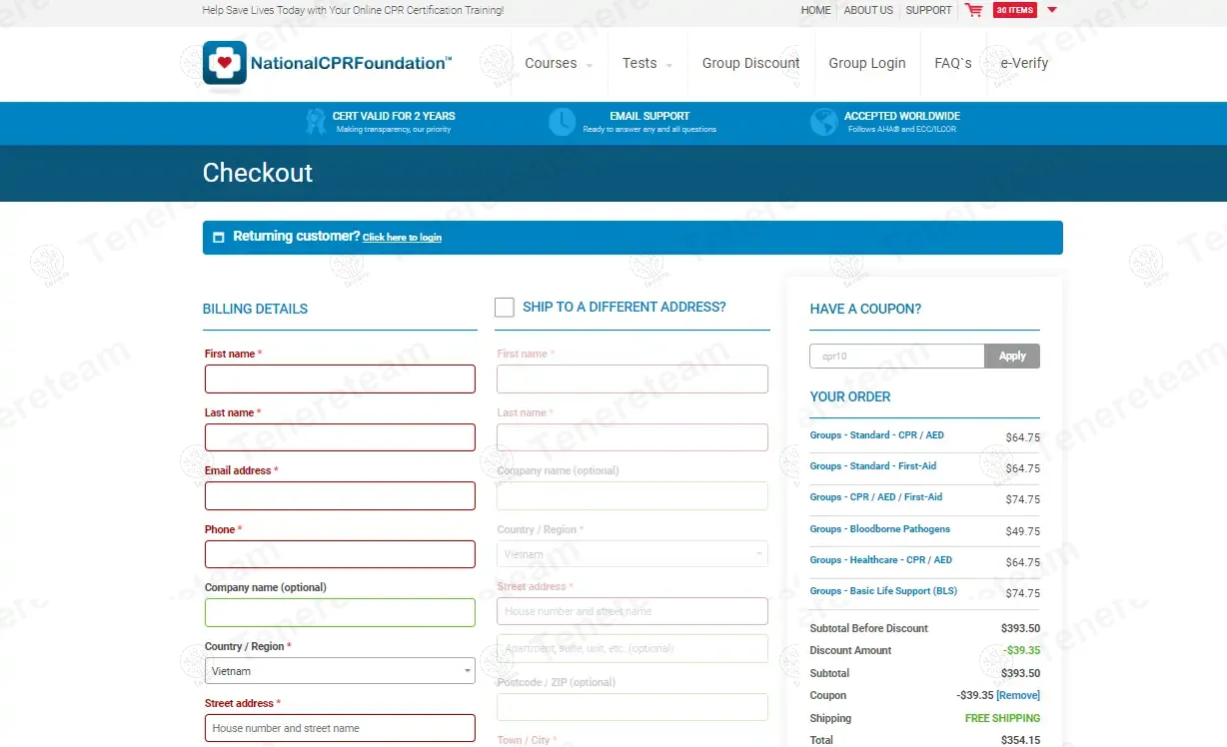
Task: Open the billing Country / Region dropdown
Action: point(340,671)
